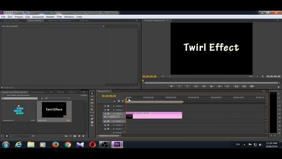The image size is (282, 159).
Task: Click Go to Out point button
Action: (x=227, y=87)
